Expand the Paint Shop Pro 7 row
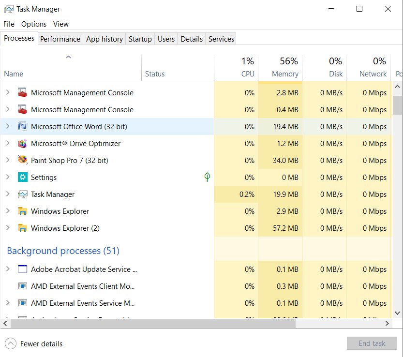 [8, 160]
